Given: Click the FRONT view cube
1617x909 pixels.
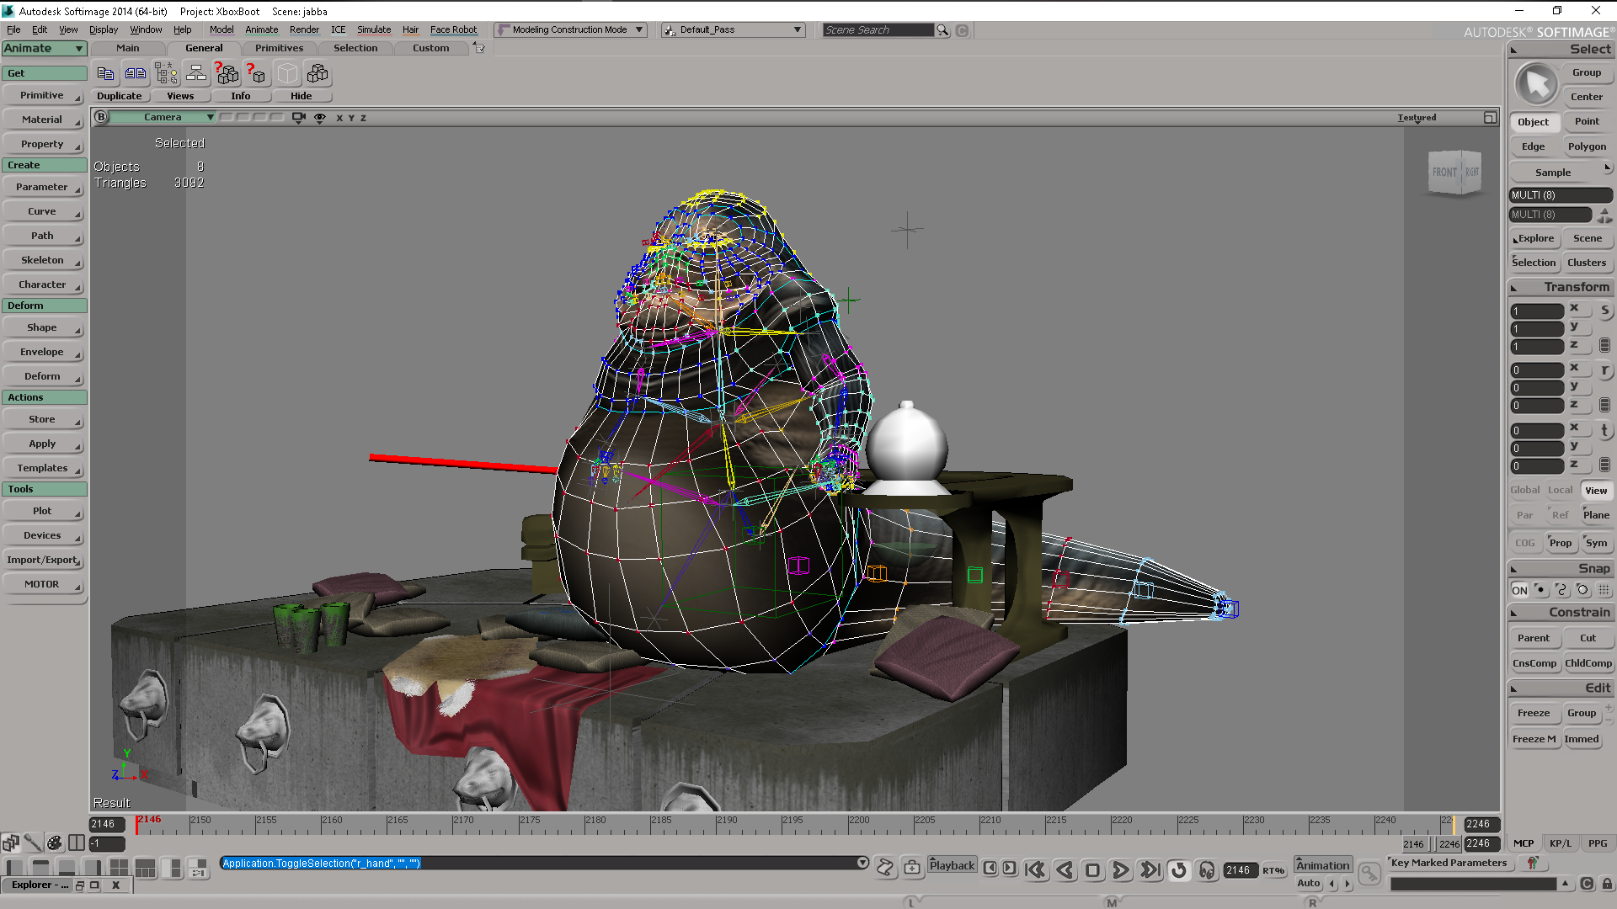Looking at the screenshot, I should pyautogui.click(x=1445, y=173).
